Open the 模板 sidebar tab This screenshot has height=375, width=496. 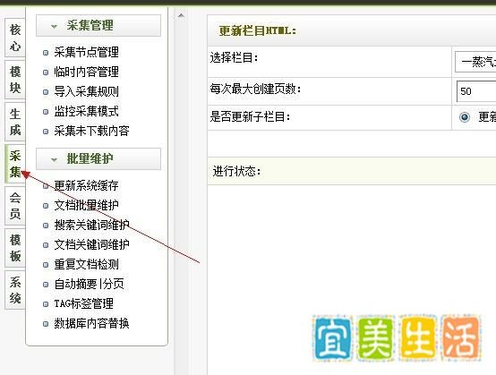pyautogui.click(x=15, y=248)
